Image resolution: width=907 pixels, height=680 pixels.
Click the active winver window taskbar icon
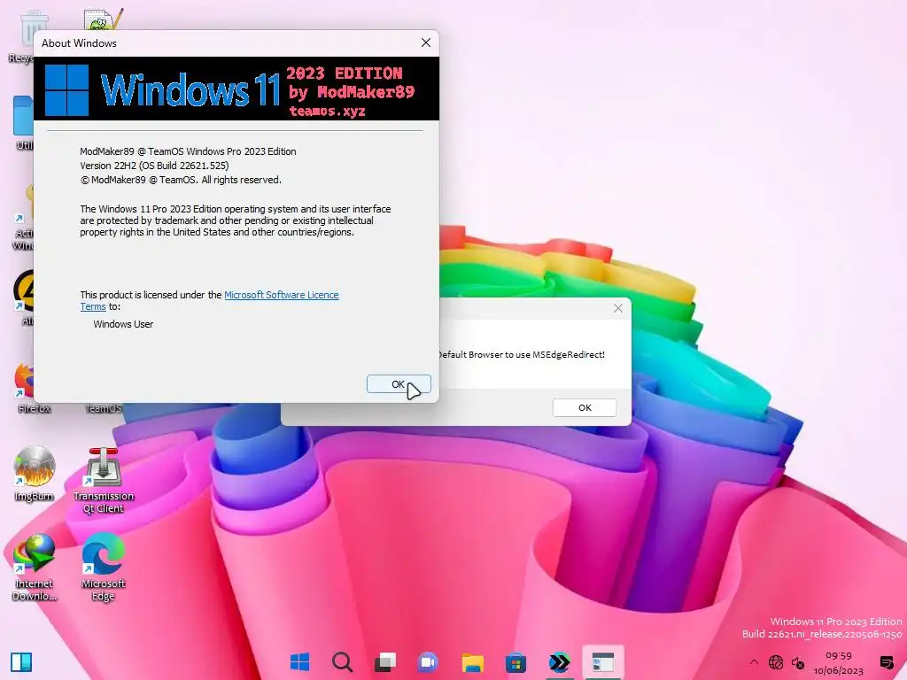point(602,662)
